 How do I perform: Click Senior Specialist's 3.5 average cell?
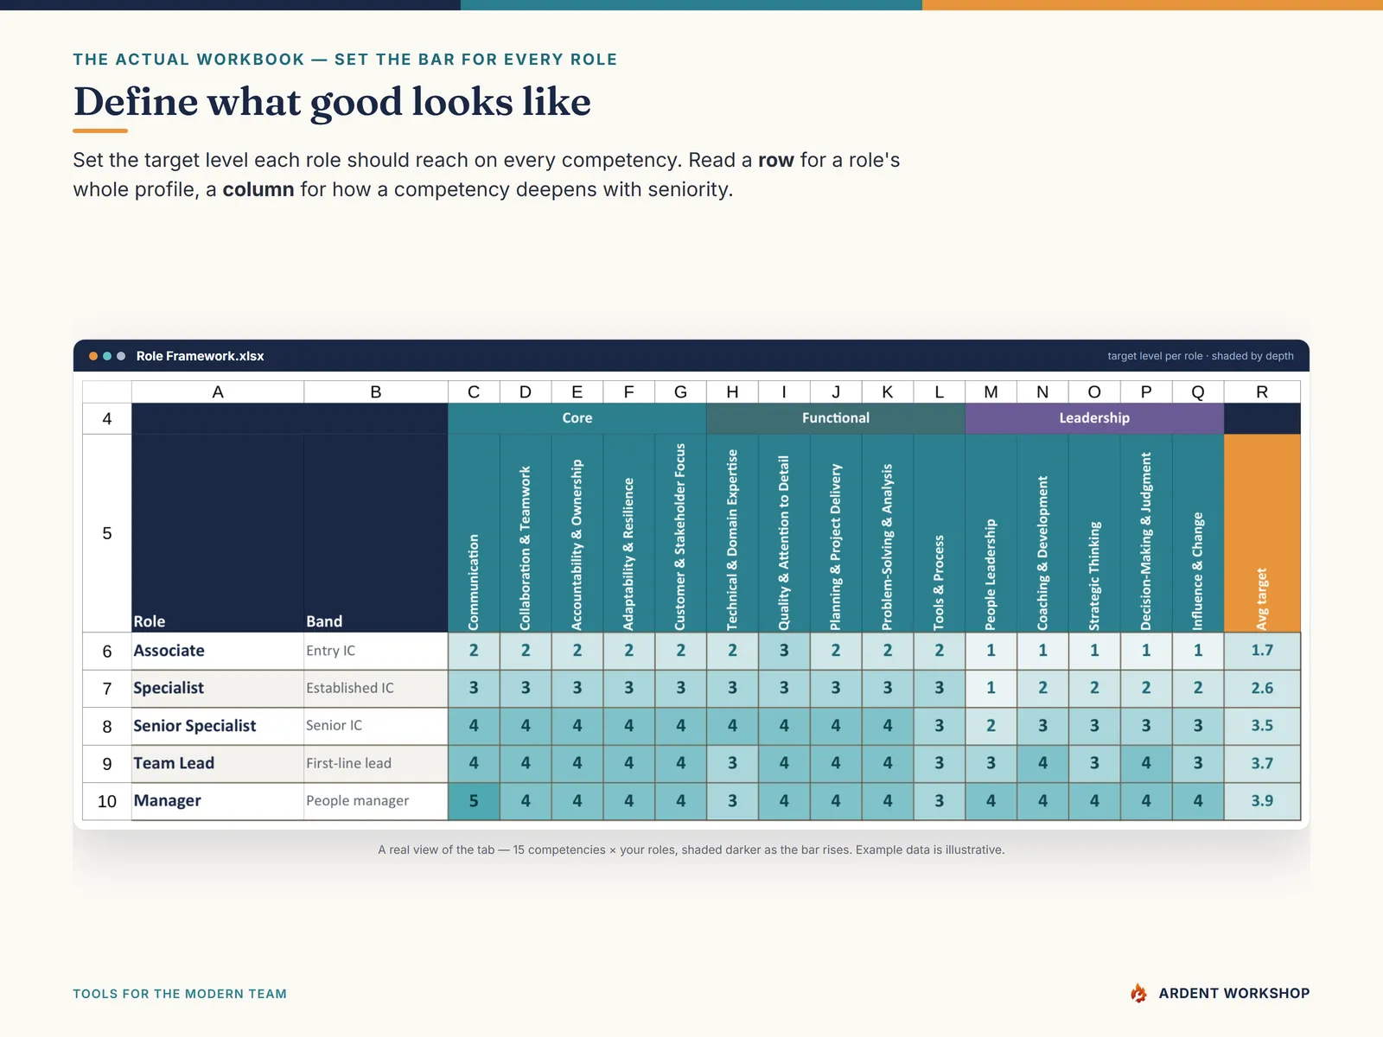pos(1262,726)
